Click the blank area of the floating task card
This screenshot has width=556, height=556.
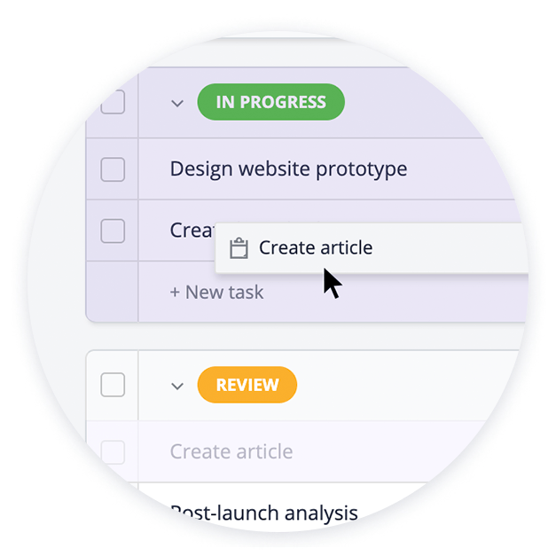coord(450,248)
